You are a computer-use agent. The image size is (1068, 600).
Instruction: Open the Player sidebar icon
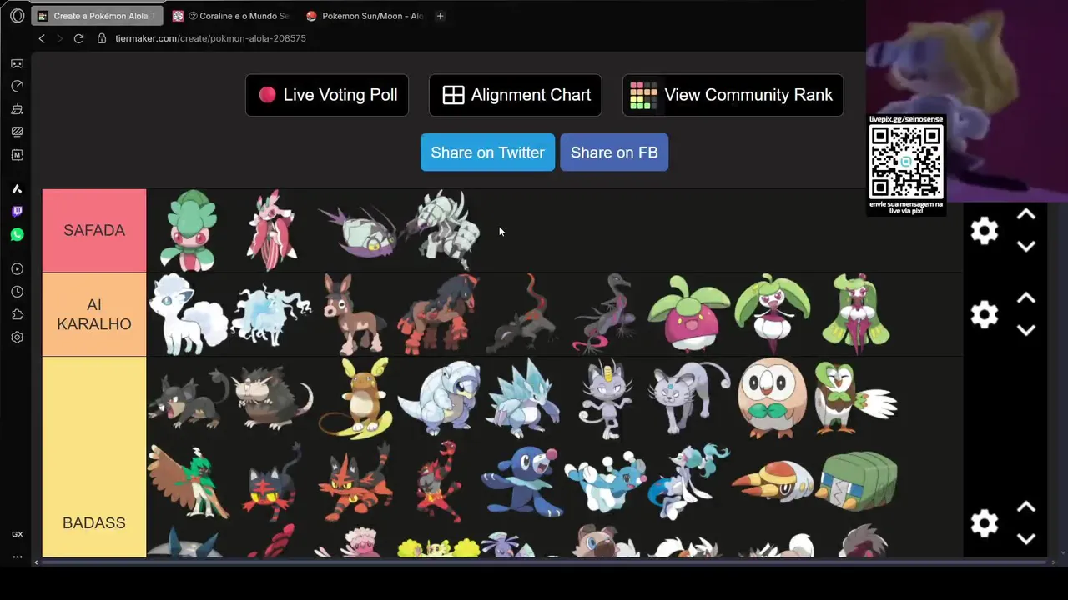point(17,269)
